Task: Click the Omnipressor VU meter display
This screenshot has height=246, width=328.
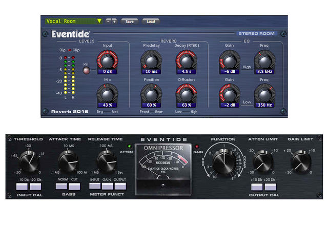Action: (163, 170)
